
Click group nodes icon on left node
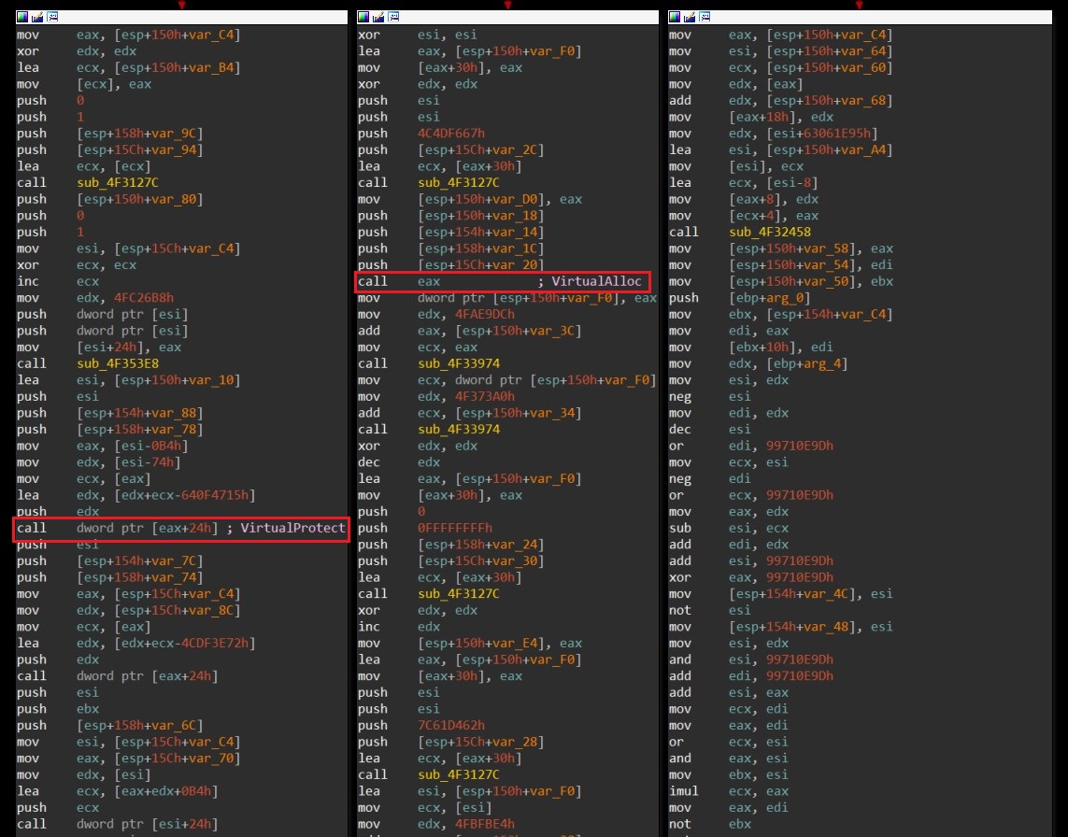(52, 16)
